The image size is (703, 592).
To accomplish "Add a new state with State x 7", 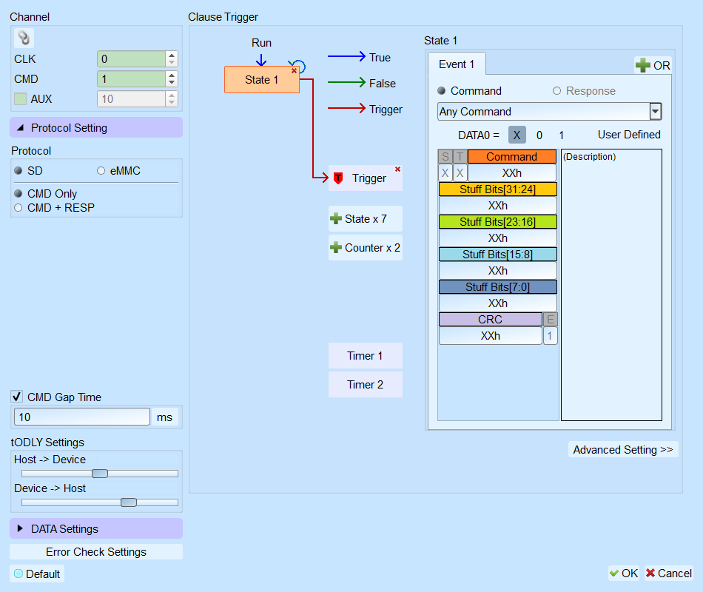I will click(366, 219).
